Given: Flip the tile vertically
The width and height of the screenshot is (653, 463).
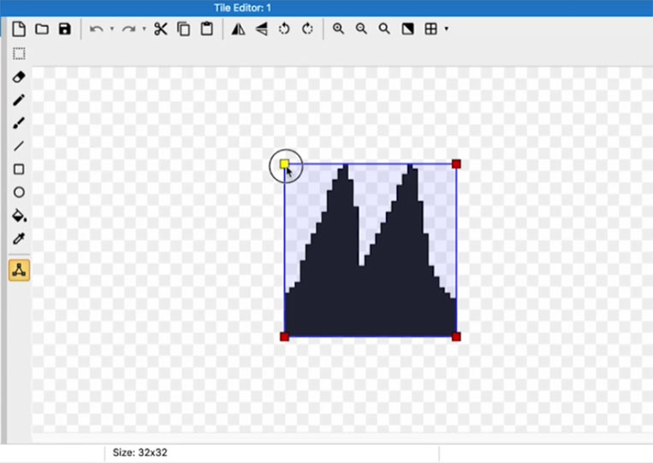Looking at the screenshot, I should click(262, 29).
